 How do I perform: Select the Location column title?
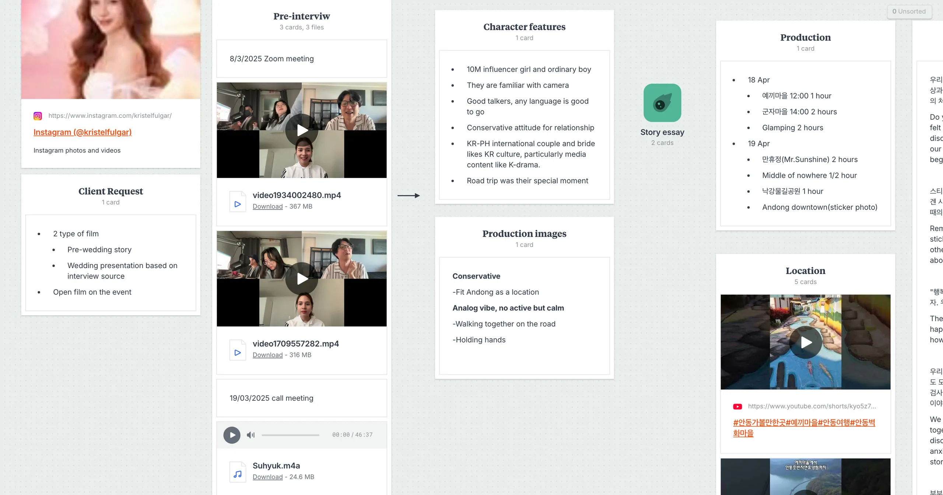pos(805,271)
